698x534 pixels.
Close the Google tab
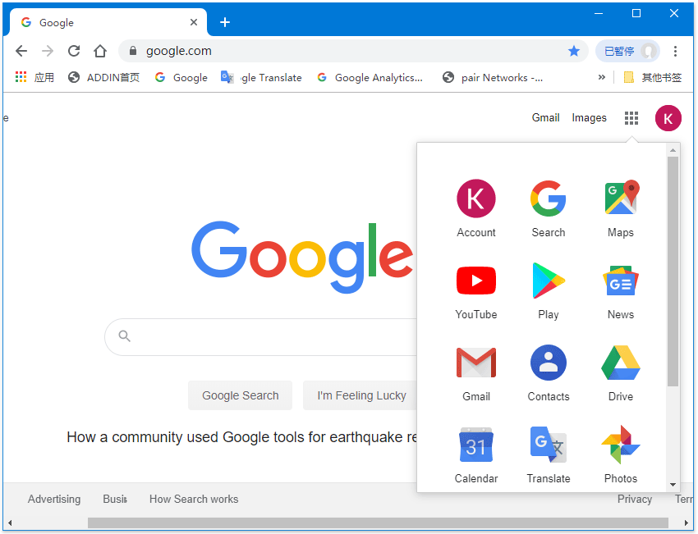tap(194, 22)
